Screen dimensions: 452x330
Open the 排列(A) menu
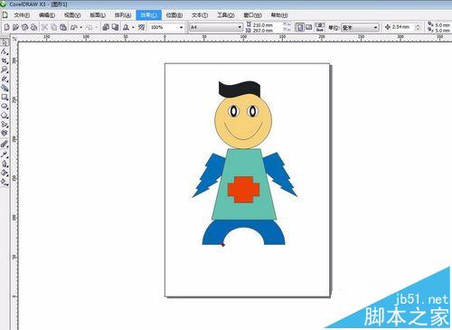(x=123, y=15)
